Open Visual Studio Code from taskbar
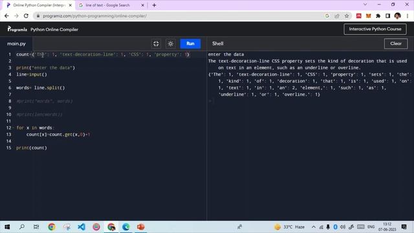Screen dimensions: 414x233 82,227
